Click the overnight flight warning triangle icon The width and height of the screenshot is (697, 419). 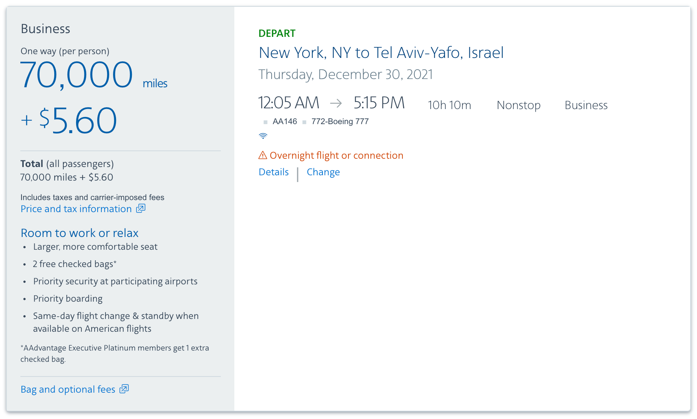(263, 155)
